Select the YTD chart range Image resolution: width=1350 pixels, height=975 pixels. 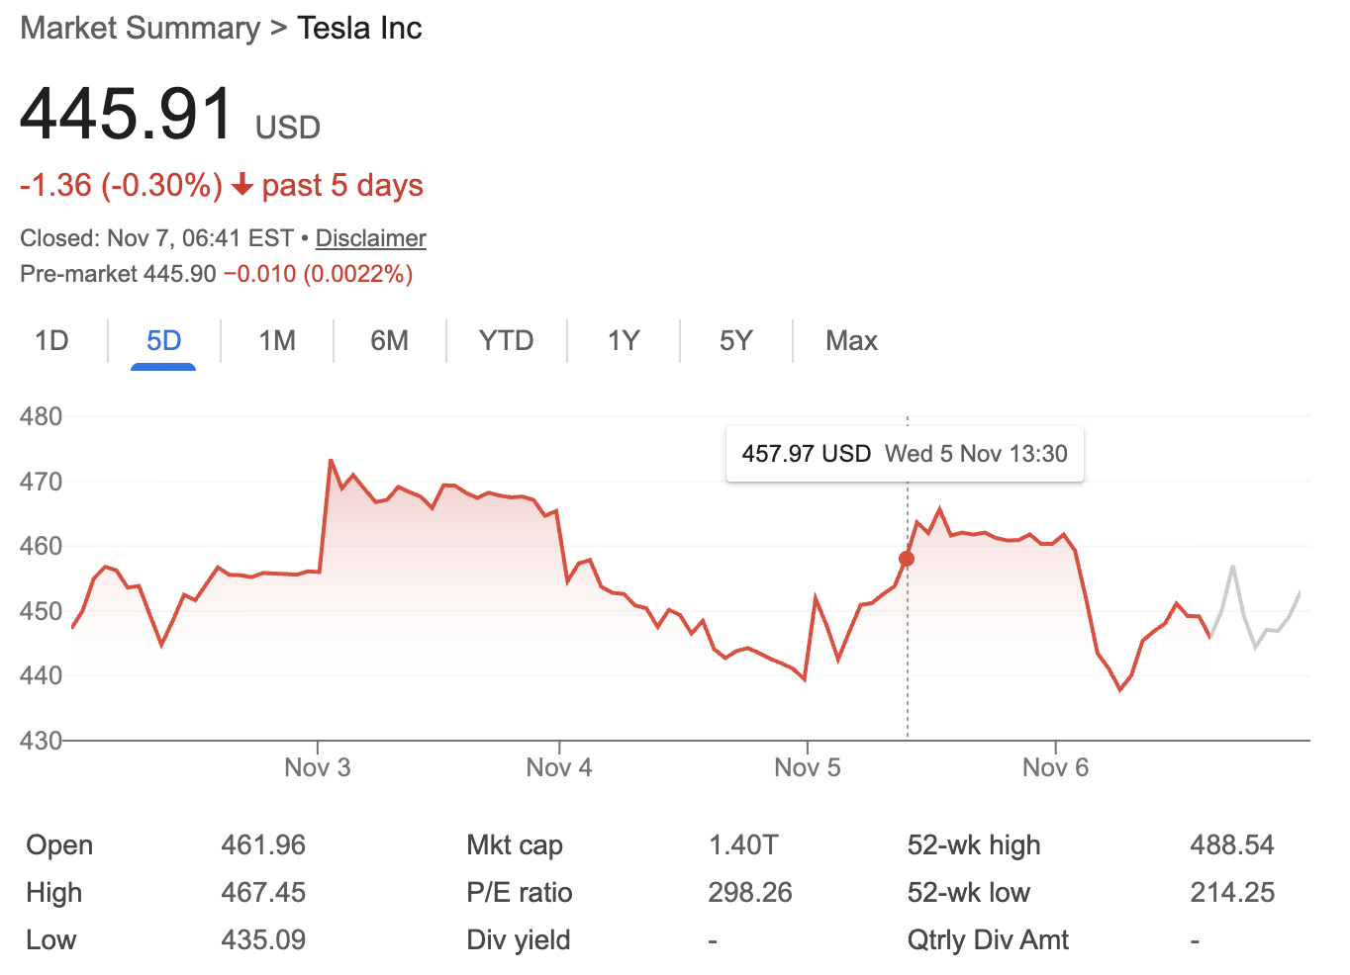(506, 340)
